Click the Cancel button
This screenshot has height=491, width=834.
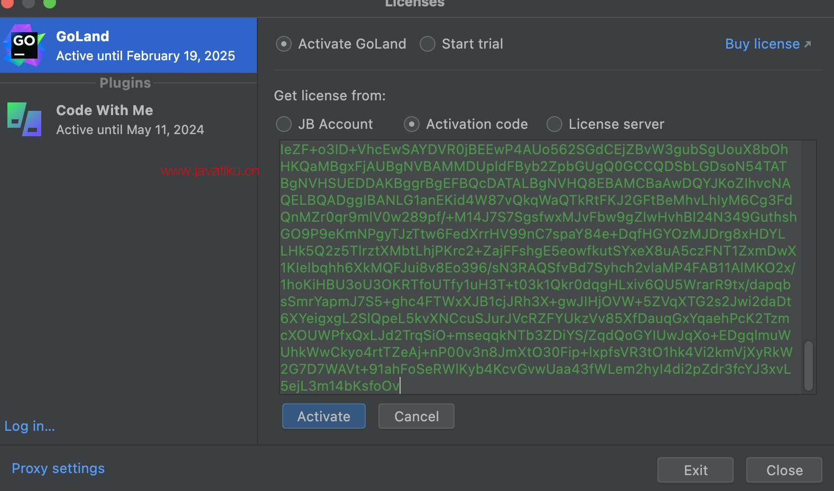point(416,416)
